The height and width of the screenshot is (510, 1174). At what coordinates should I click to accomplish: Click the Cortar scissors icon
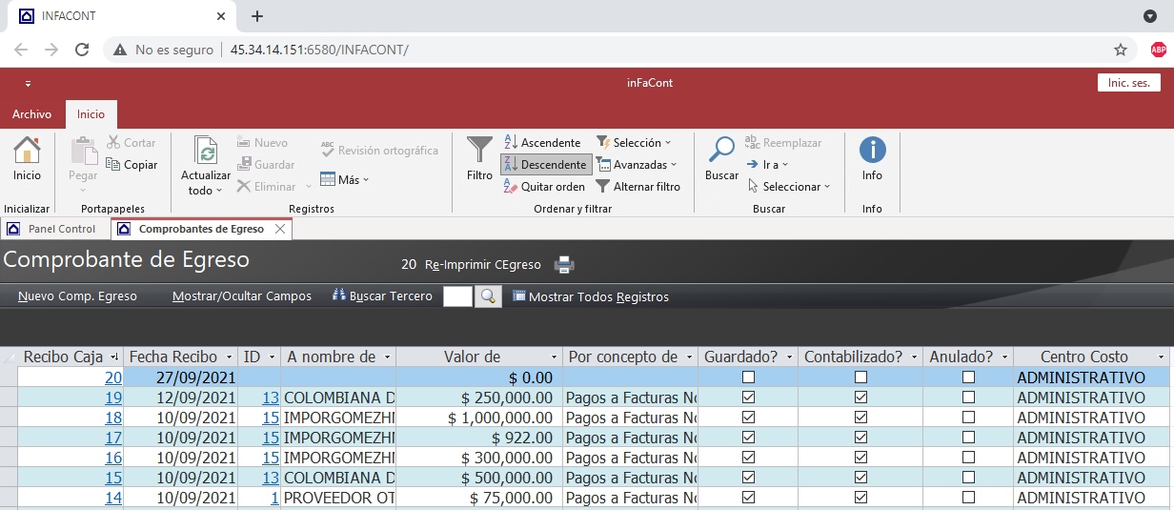coord(113,143)
